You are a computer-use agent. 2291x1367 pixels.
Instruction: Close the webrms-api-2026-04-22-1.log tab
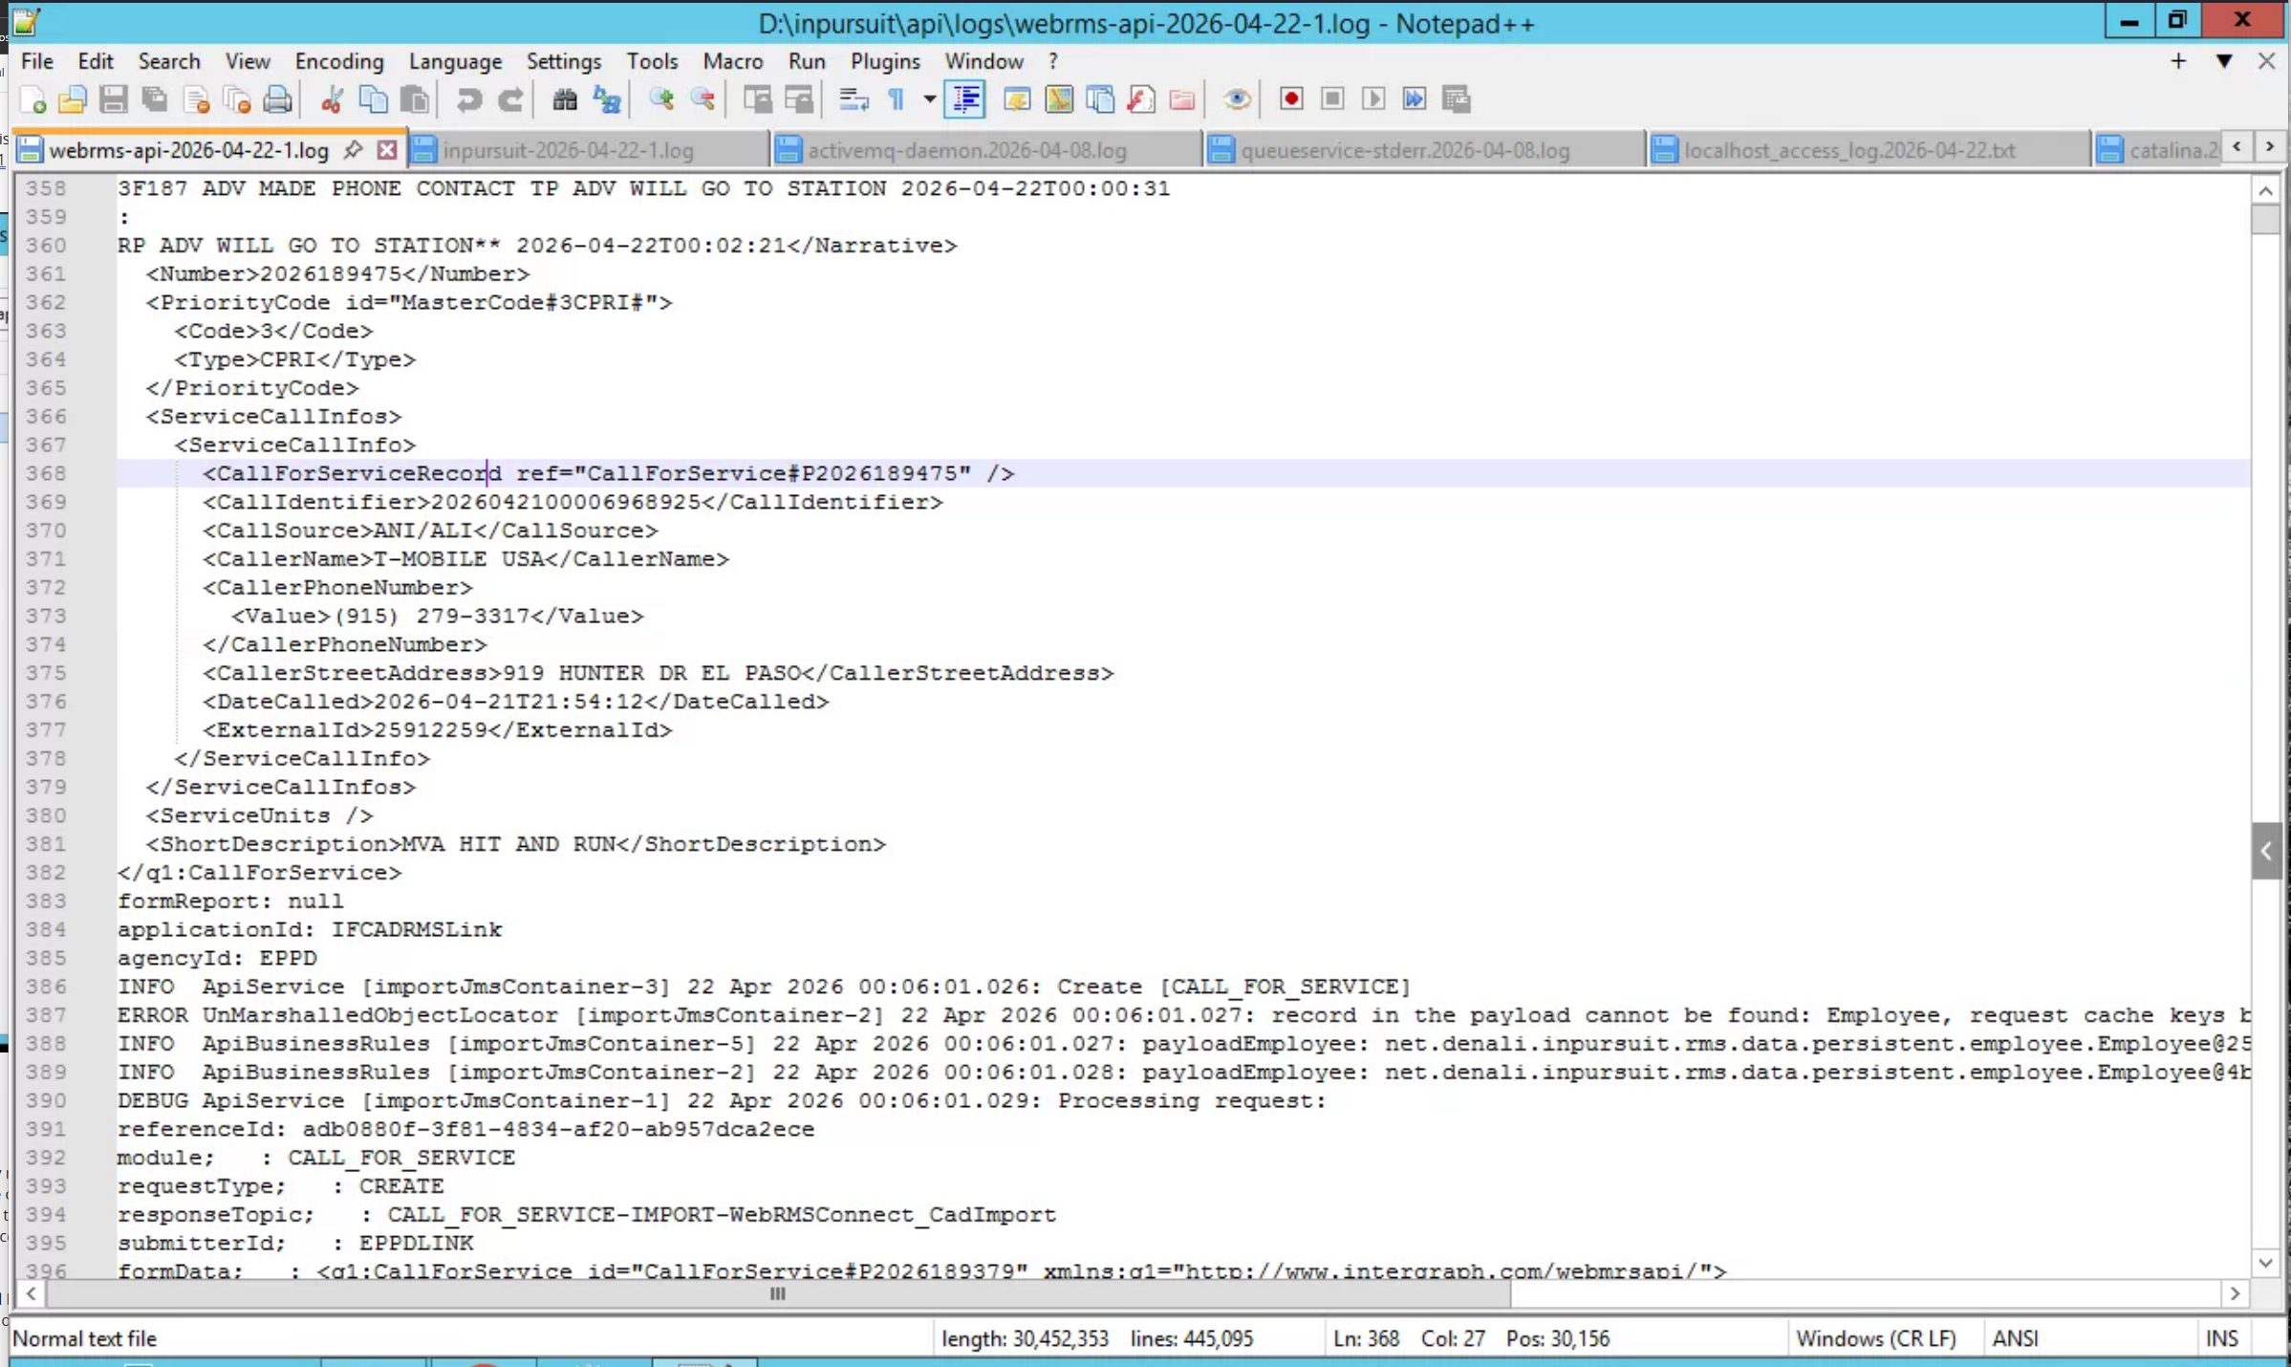(x=387, y=150)
